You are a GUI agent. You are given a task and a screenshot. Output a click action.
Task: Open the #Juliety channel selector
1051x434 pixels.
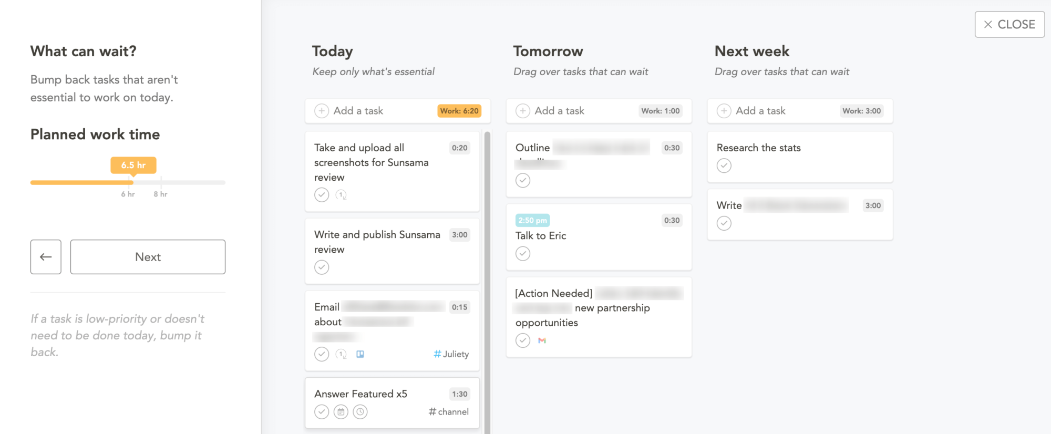click(451, 354)
